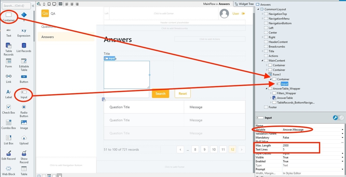
Task: Click the Reset button
Action: [x=183, y=93]
